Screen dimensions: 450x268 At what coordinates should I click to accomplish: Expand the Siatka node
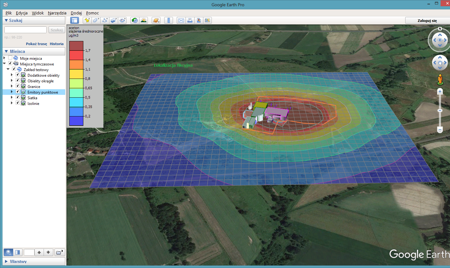12,97
